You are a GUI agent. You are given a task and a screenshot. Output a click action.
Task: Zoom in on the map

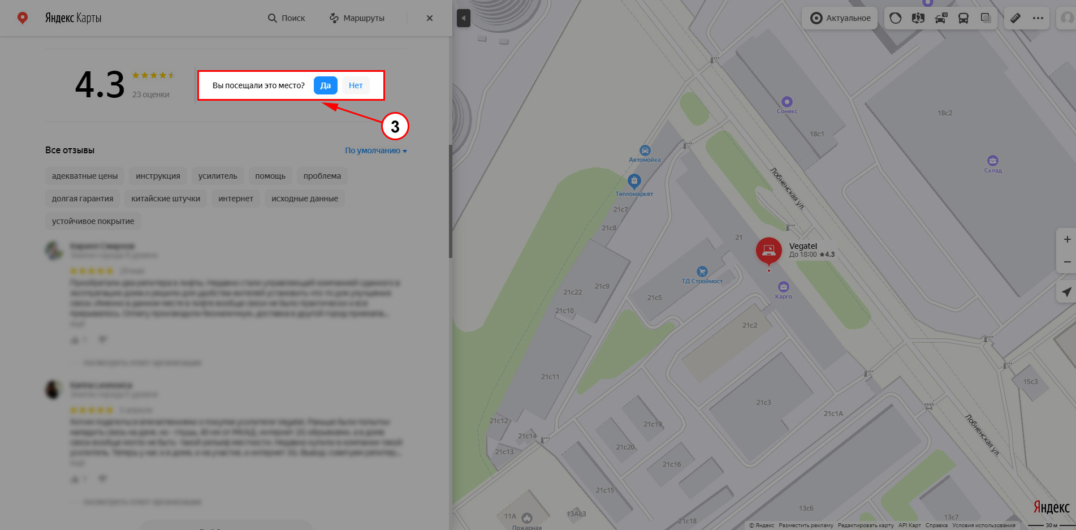point(1067,239)
